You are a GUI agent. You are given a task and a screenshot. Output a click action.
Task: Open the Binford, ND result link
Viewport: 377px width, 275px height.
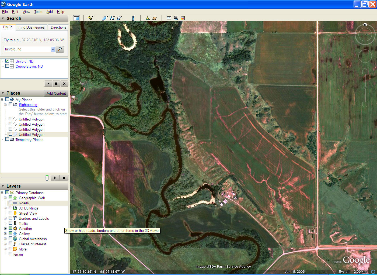[25, 61]
